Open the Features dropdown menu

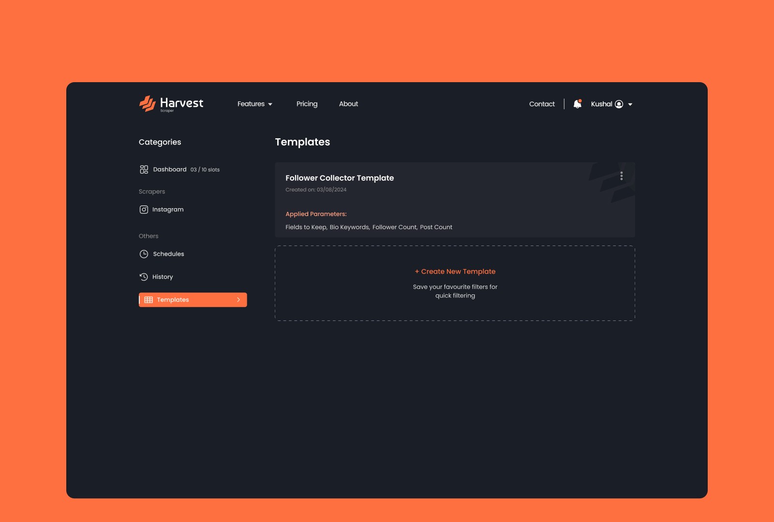(x=255, y=104)
